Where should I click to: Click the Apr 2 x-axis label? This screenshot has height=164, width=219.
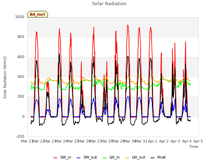[x=164, y=141]
